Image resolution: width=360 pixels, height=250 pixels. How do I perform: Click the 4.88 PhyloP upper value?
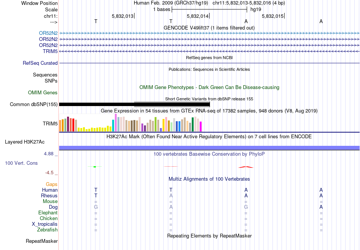click(x=49, y=154)
